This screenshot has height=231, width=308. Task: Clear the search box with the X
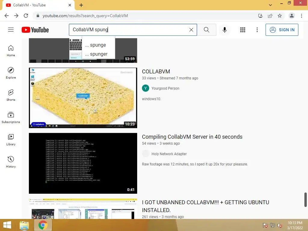[x=191, y=30]
